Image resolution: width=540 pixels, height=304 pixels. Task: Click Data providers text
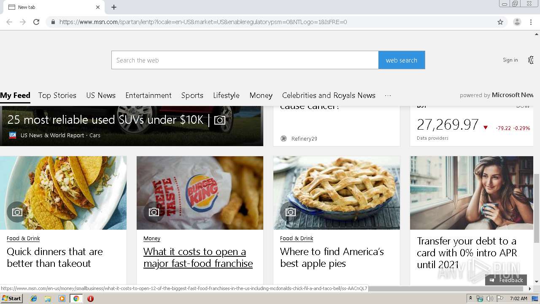click(432, 138)
